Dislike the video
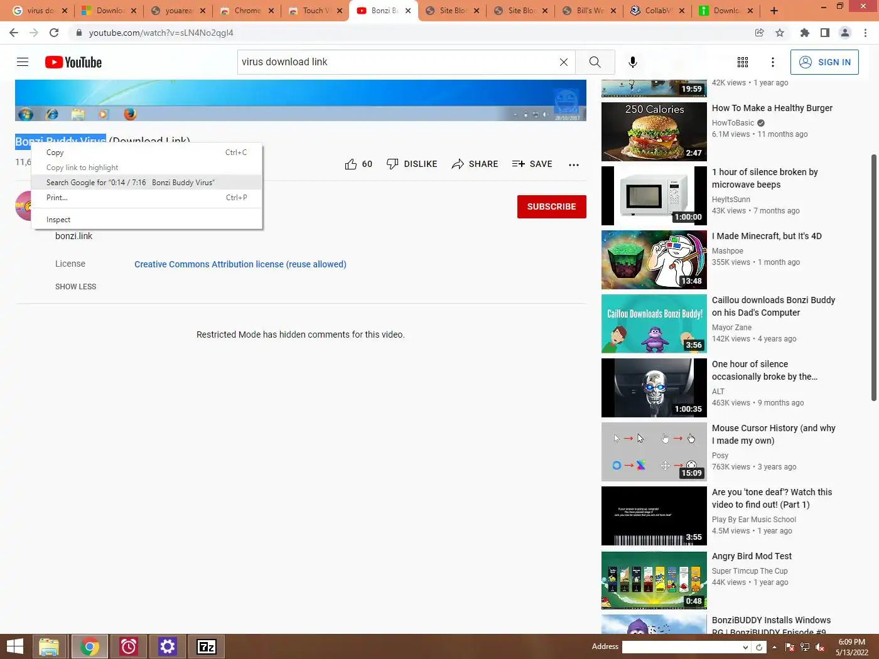The height and width of the screenshot is (659, 879). (412, 164)
